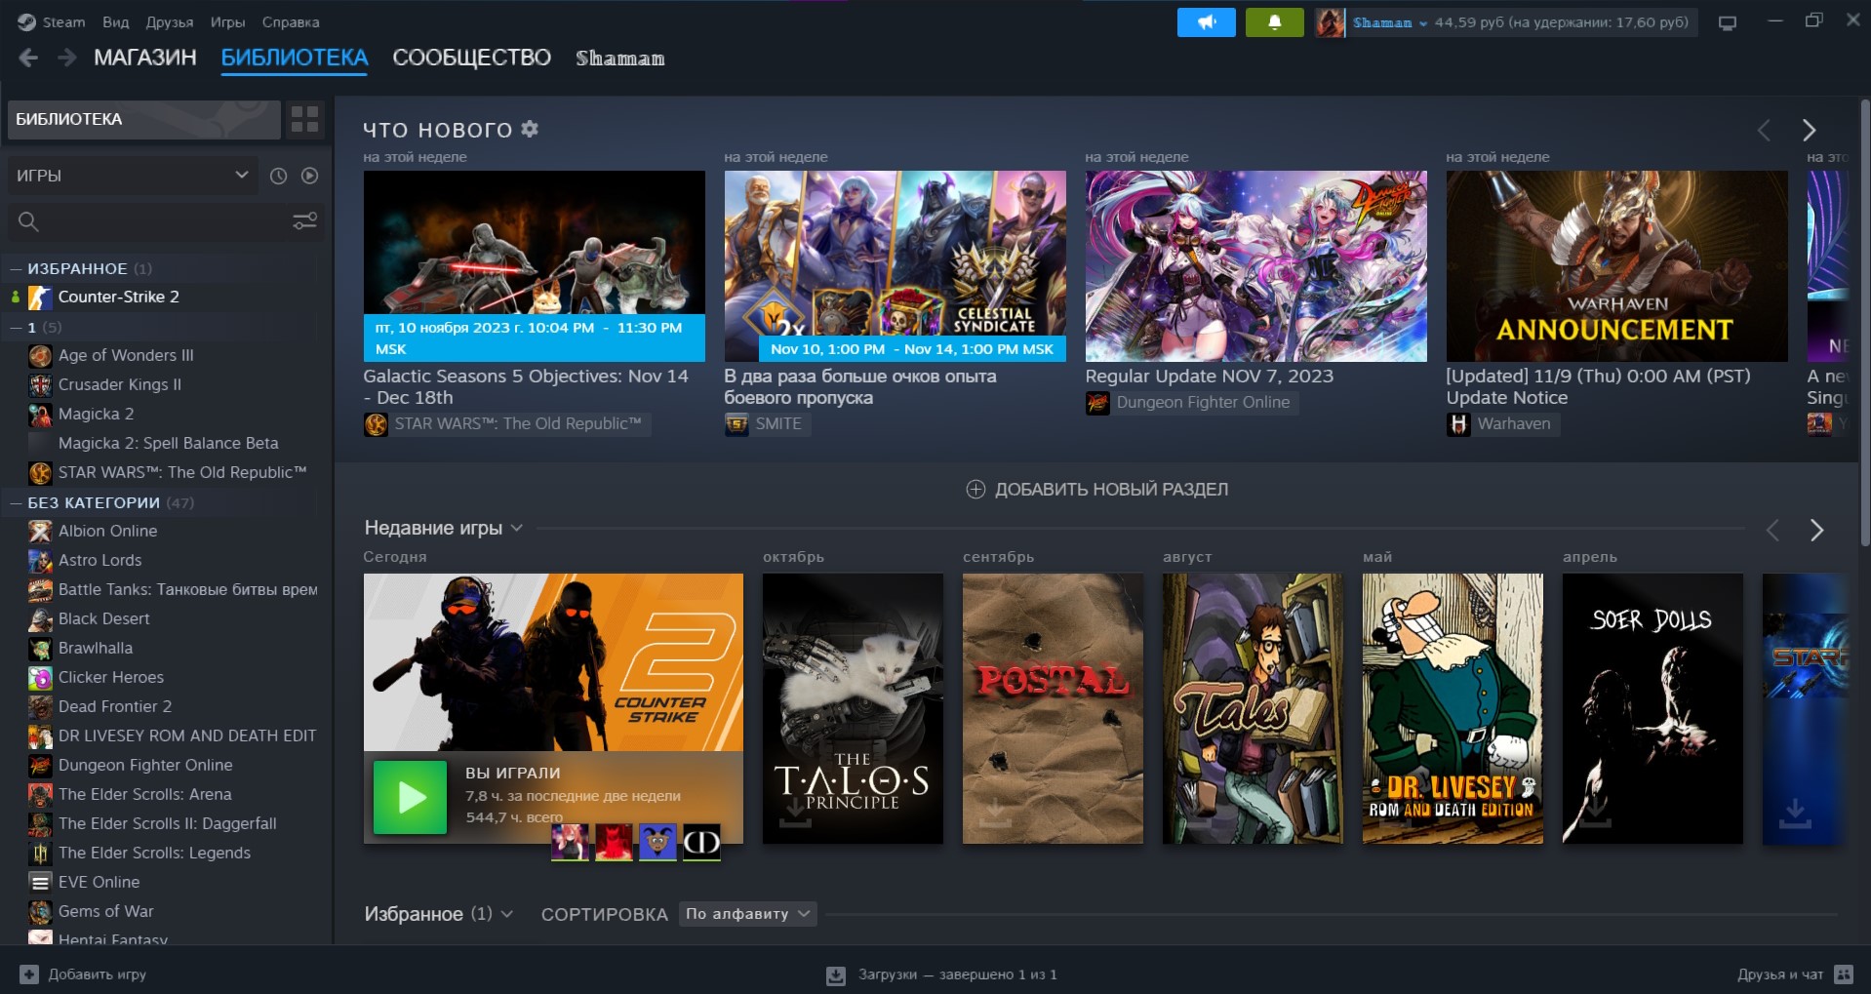This screenshot has height=994, width=1871.
Task: Click the announcements megaphone icon
Action: pos(1206,22)
